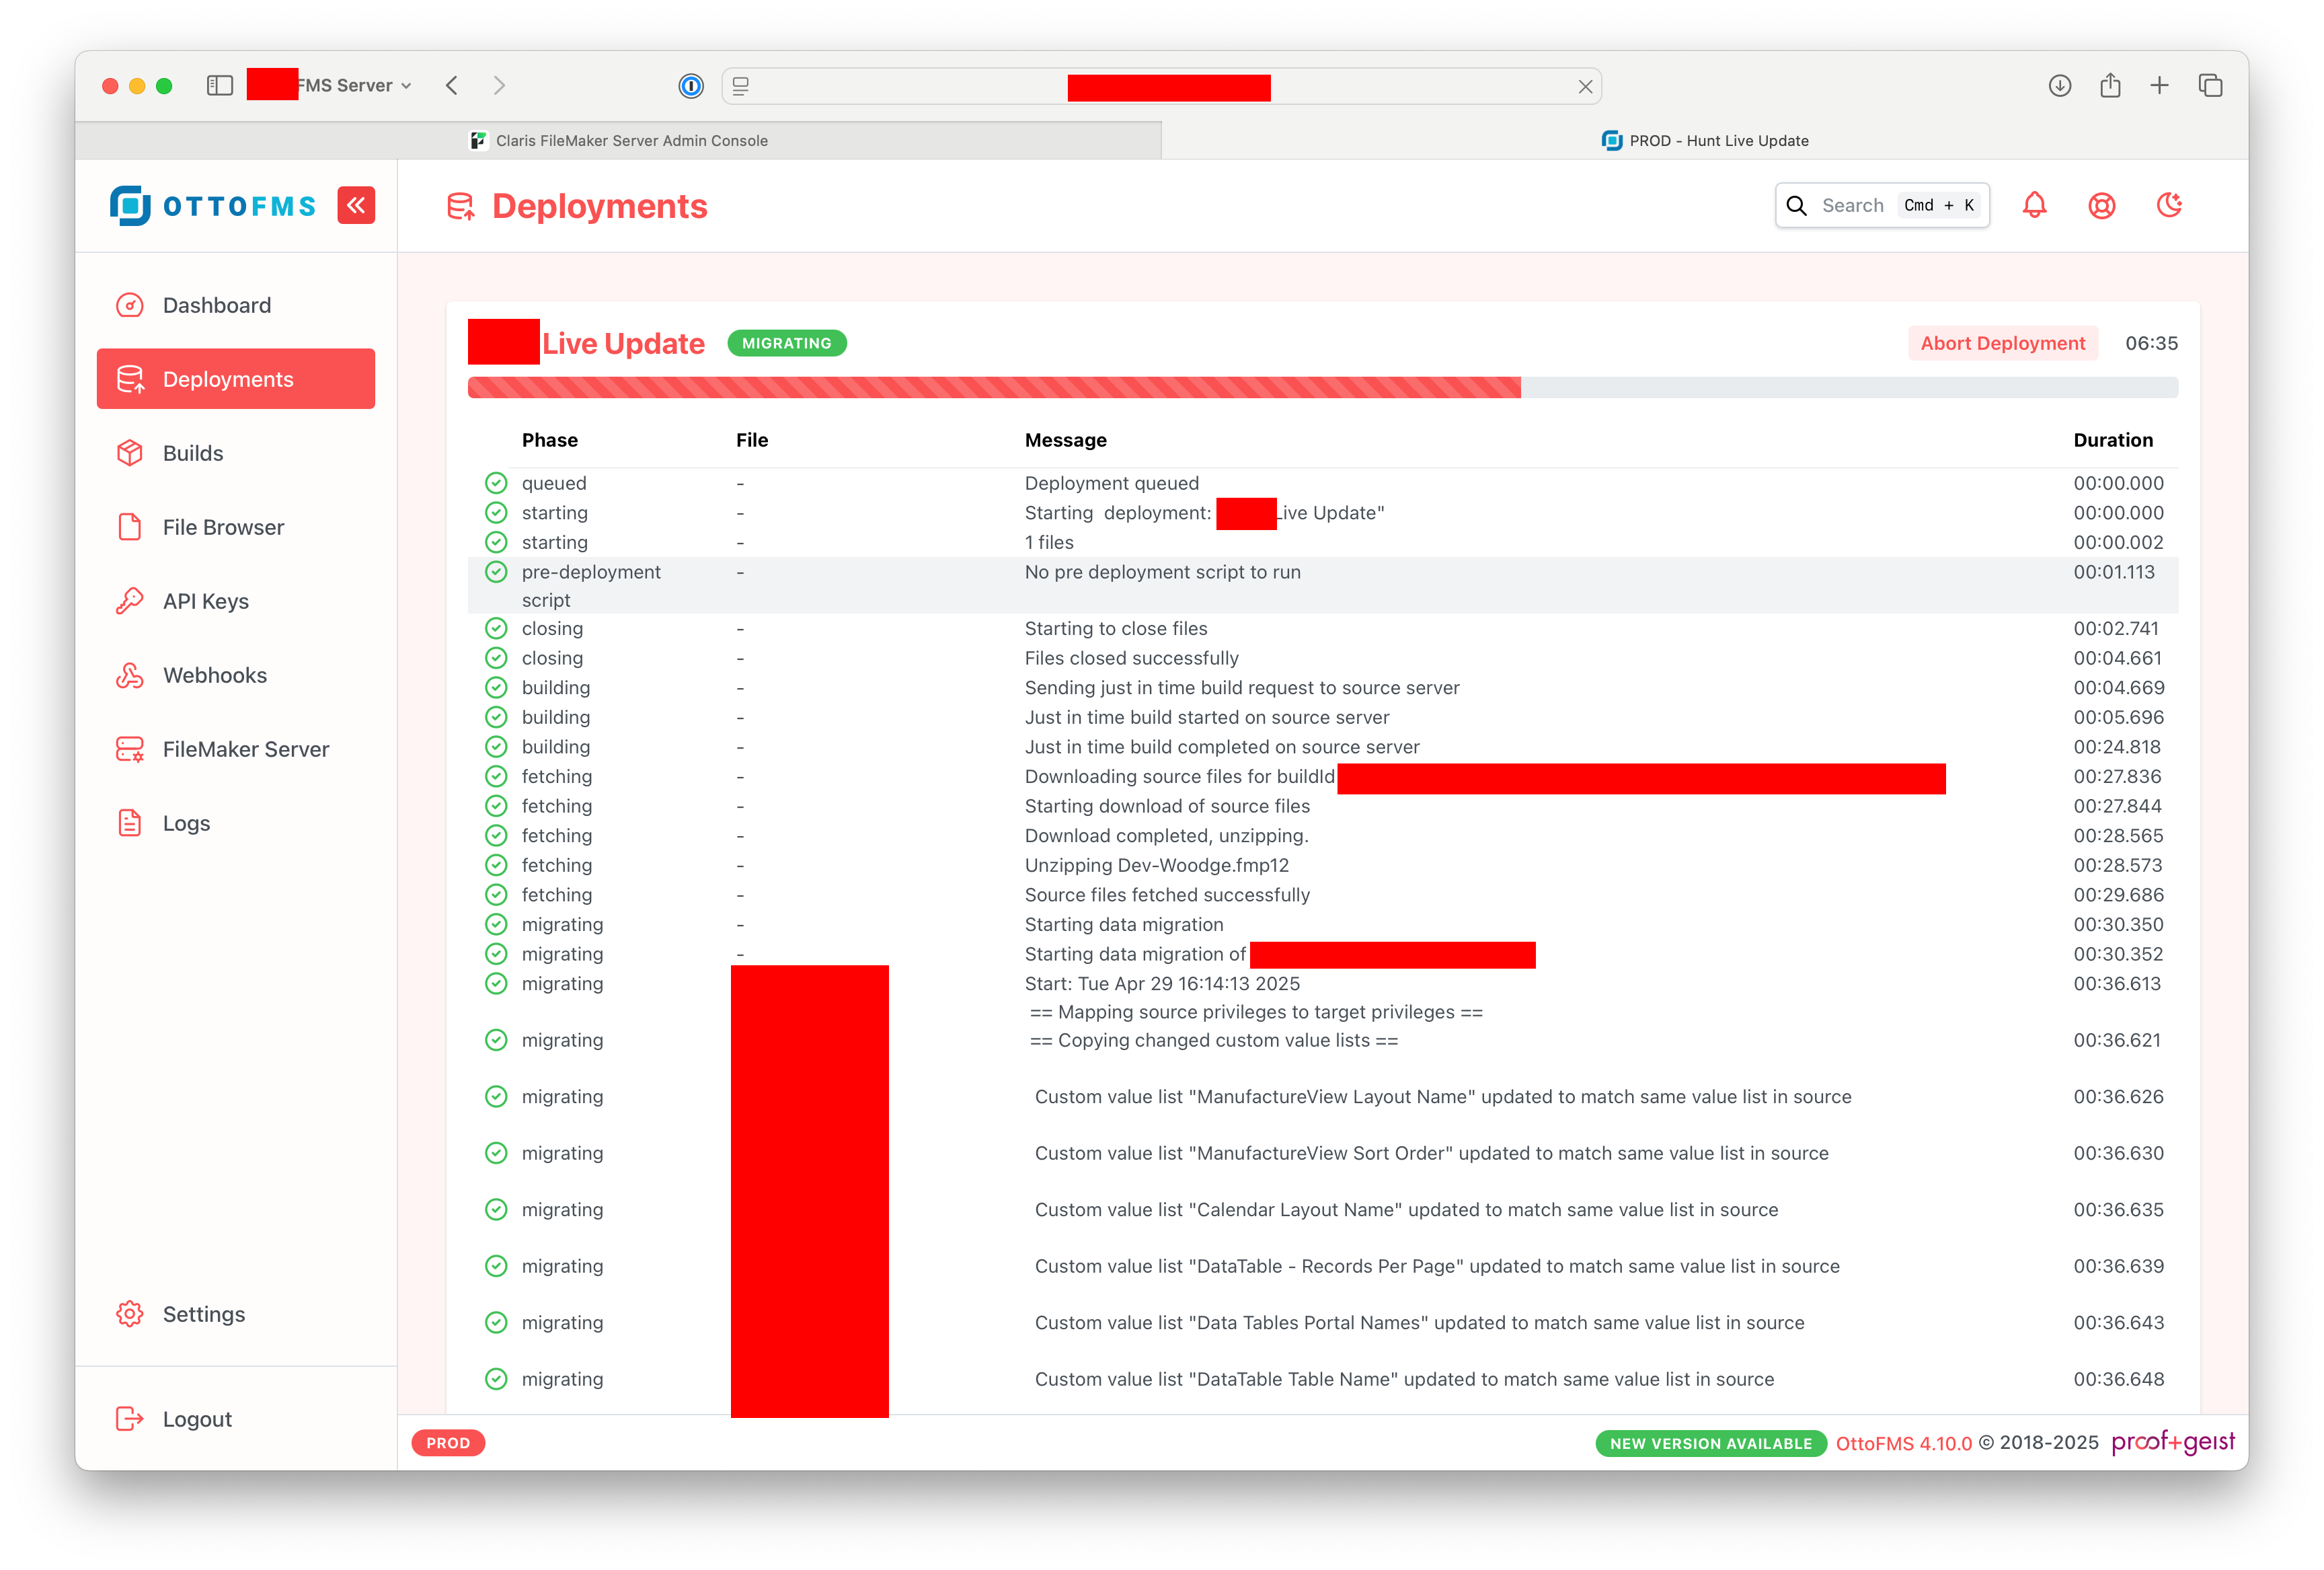Open Safari tab group dropdown chevron

pyautogui.click(x=406, y=87)
